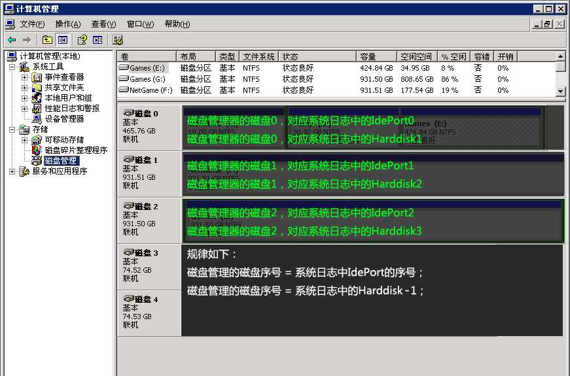Open the 帮助(H) menu
570x376 pixels.
[x=177, y=24]
